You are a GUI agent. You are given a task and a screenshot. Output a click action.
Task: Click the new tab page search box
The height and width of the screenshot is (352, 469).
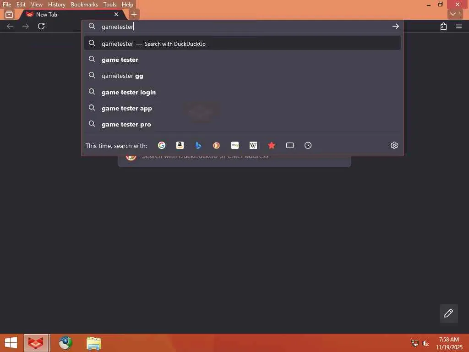point(234,161)
